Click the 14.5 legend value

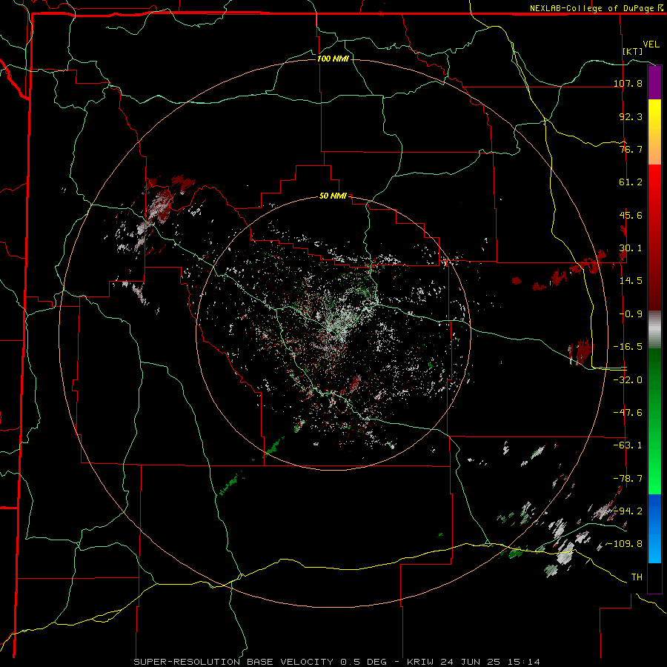(x=631, y=281)
